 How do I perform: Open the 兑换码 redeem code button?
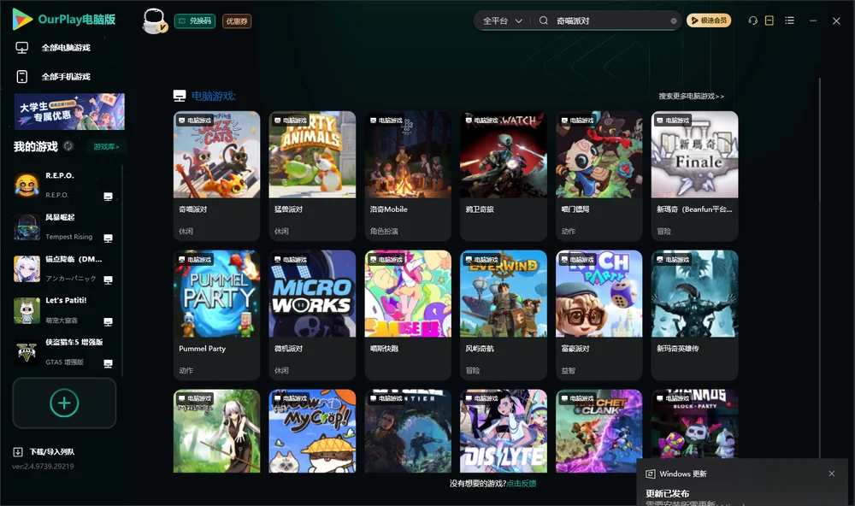195,21
